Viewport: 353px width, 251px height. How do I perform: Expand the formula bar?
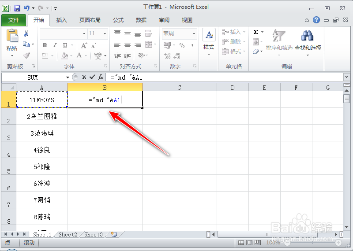click(346, 78)
